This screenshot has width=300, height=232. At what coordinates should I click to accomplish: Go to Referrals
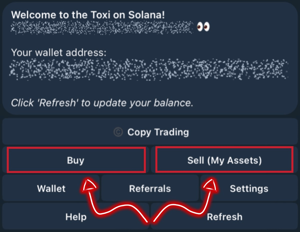point(150,188)
